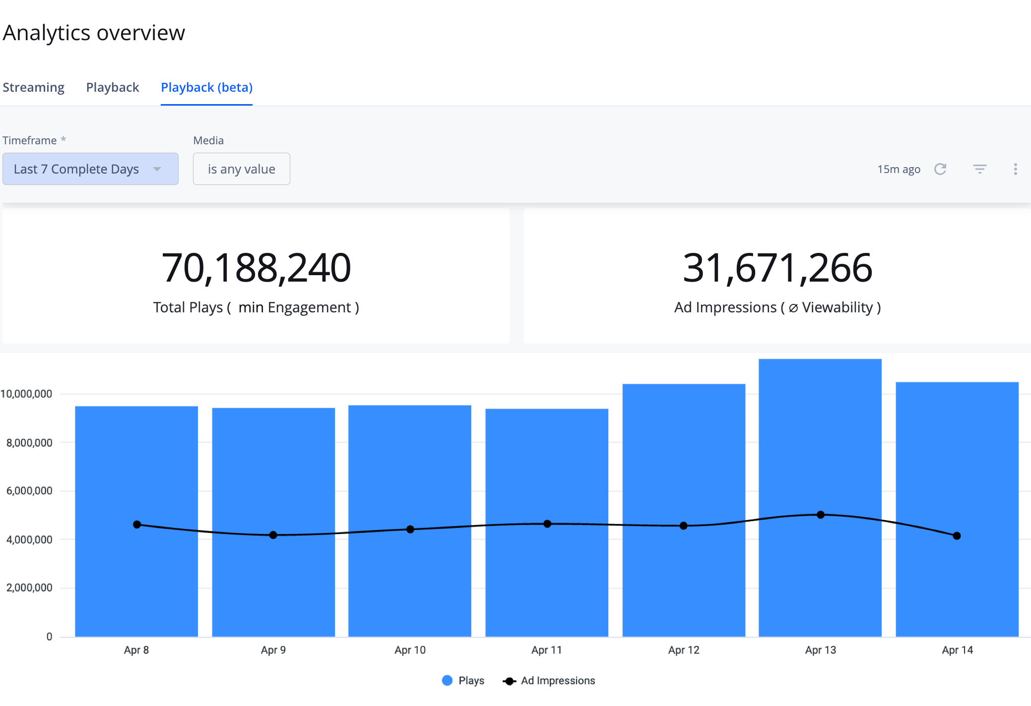This screenshot has width=1031, height=706.
Task: Switch to the Streaming tab
Action: [34, 87]
